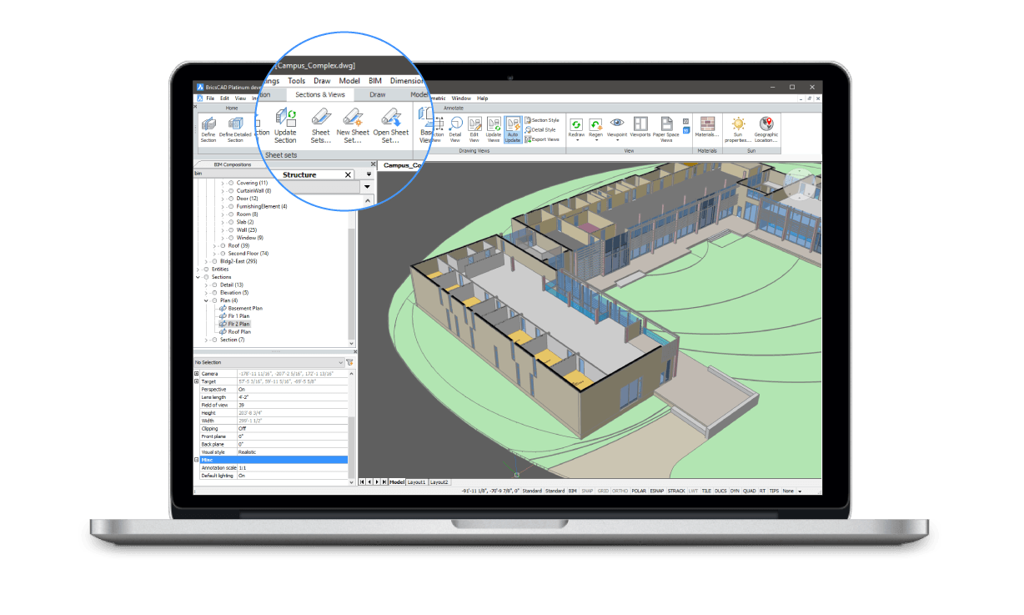Click the Update Views icon
This screenshot has height=615, width=1024.
[494, 124]
